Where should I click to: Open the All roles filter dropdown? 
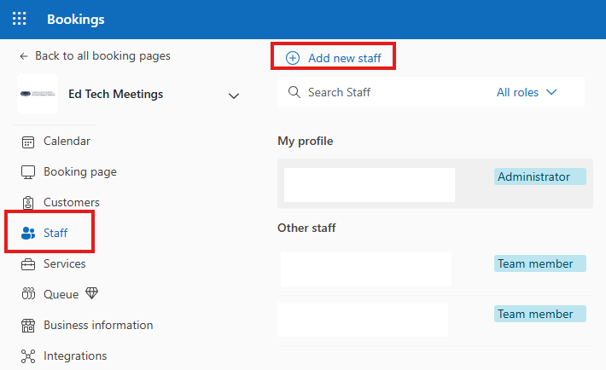527,92
